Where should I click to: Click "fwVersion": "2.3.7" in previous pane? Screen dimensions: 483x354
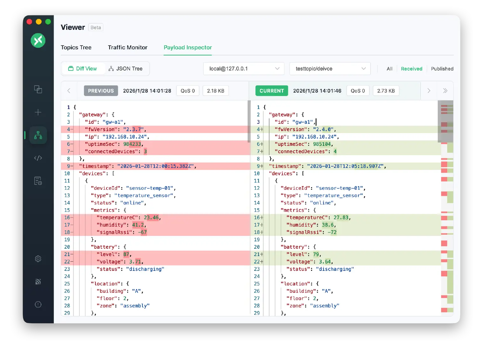pyautogui.click(x=115, y=129)
